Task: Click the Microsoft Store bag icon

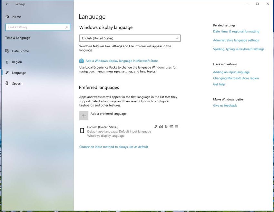Action: pyautogui.click(x=82, y=61)
